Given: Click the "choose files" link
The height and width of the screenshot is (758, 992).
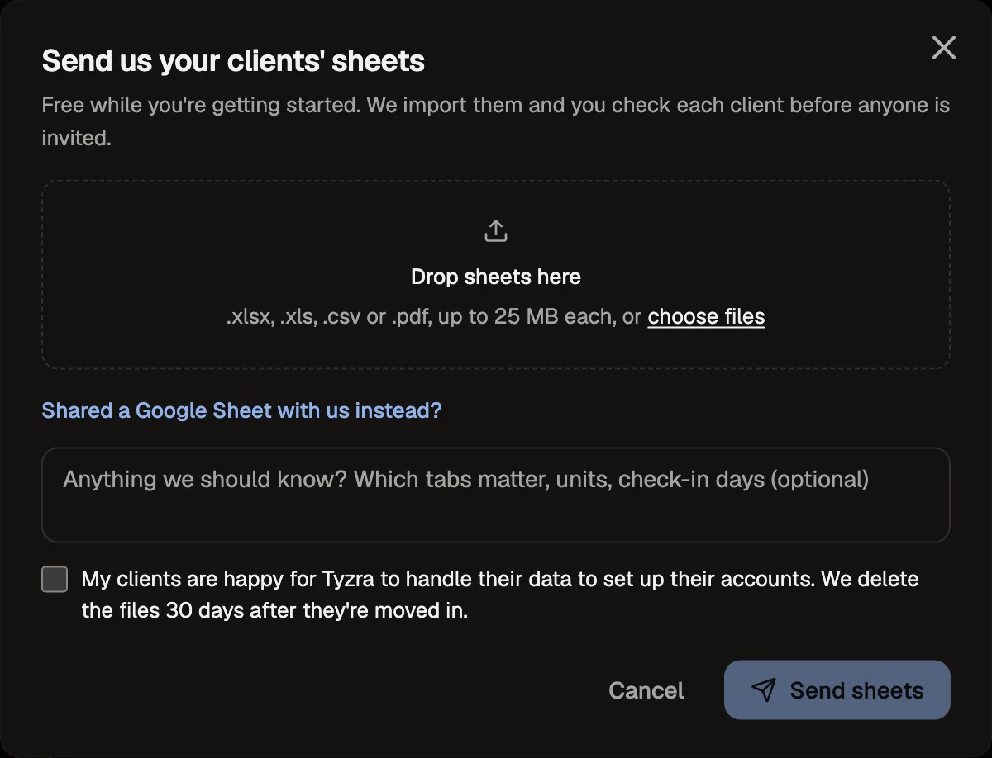Looking at the screenshot, I should pyautogui.click(x=706, y=317).
